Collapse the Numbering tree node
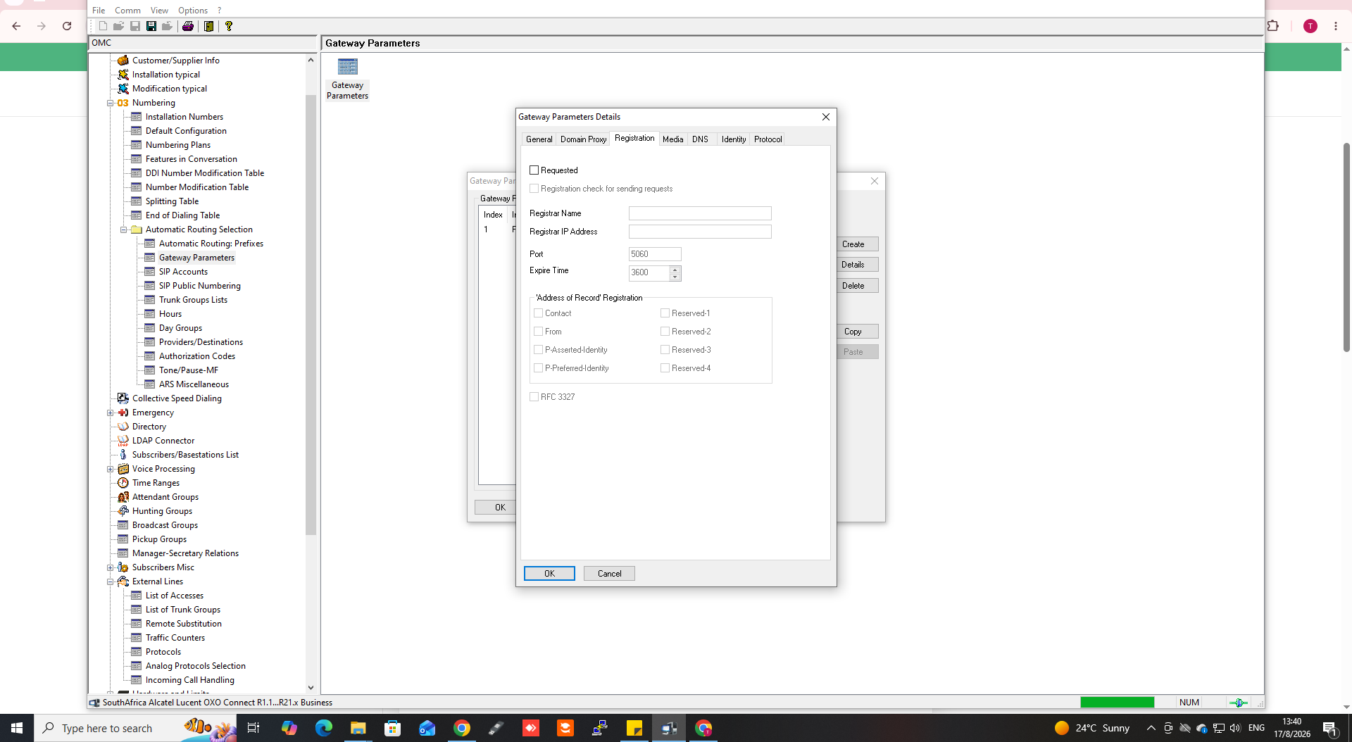The image size is (1352, 742). [x=110, y=103]
